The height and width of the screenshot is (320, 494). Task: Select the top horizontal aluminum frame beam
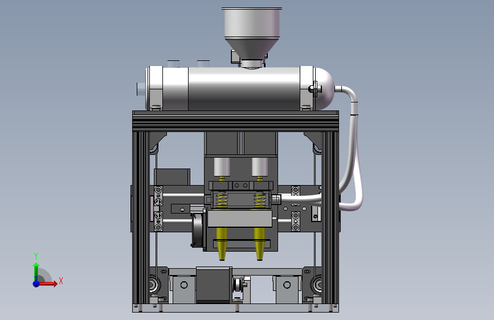[x=236, y=121]
